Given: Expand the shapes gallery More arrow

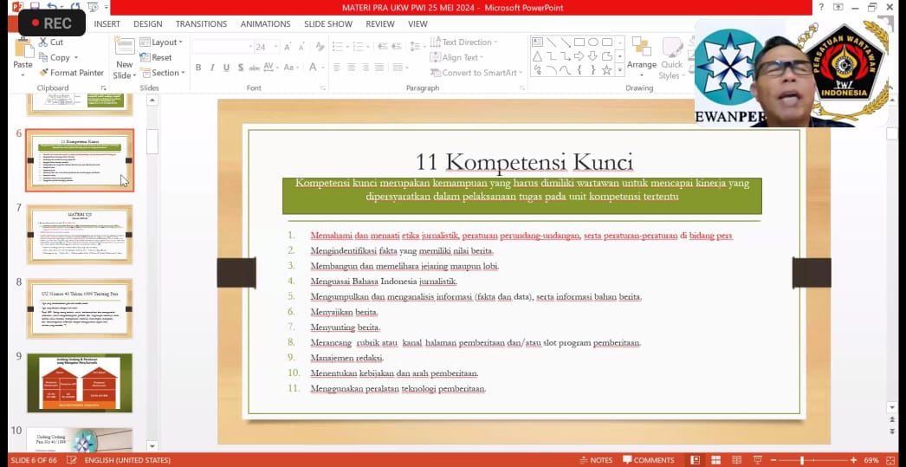Looking at the screenshot, I should click(620, 70).
